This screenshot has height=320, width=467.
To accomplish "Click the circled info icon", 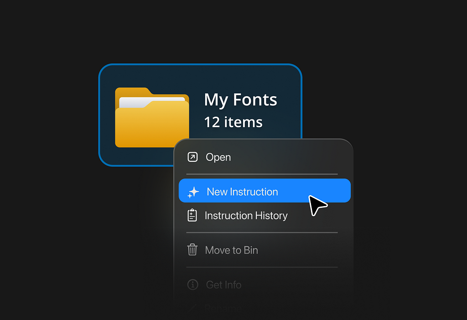I will pos(193,284).
